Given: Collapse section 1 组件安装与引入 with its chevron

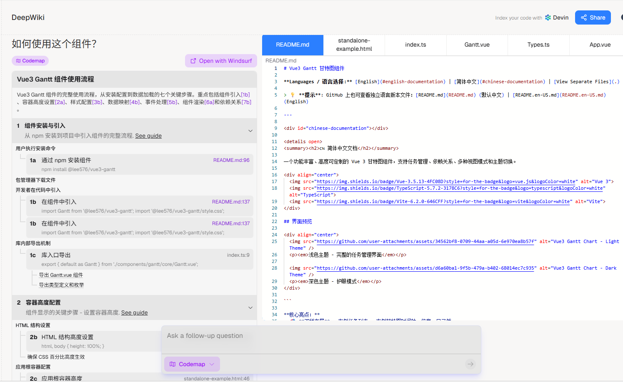Looking at the screenshot, I should (250, 131).
